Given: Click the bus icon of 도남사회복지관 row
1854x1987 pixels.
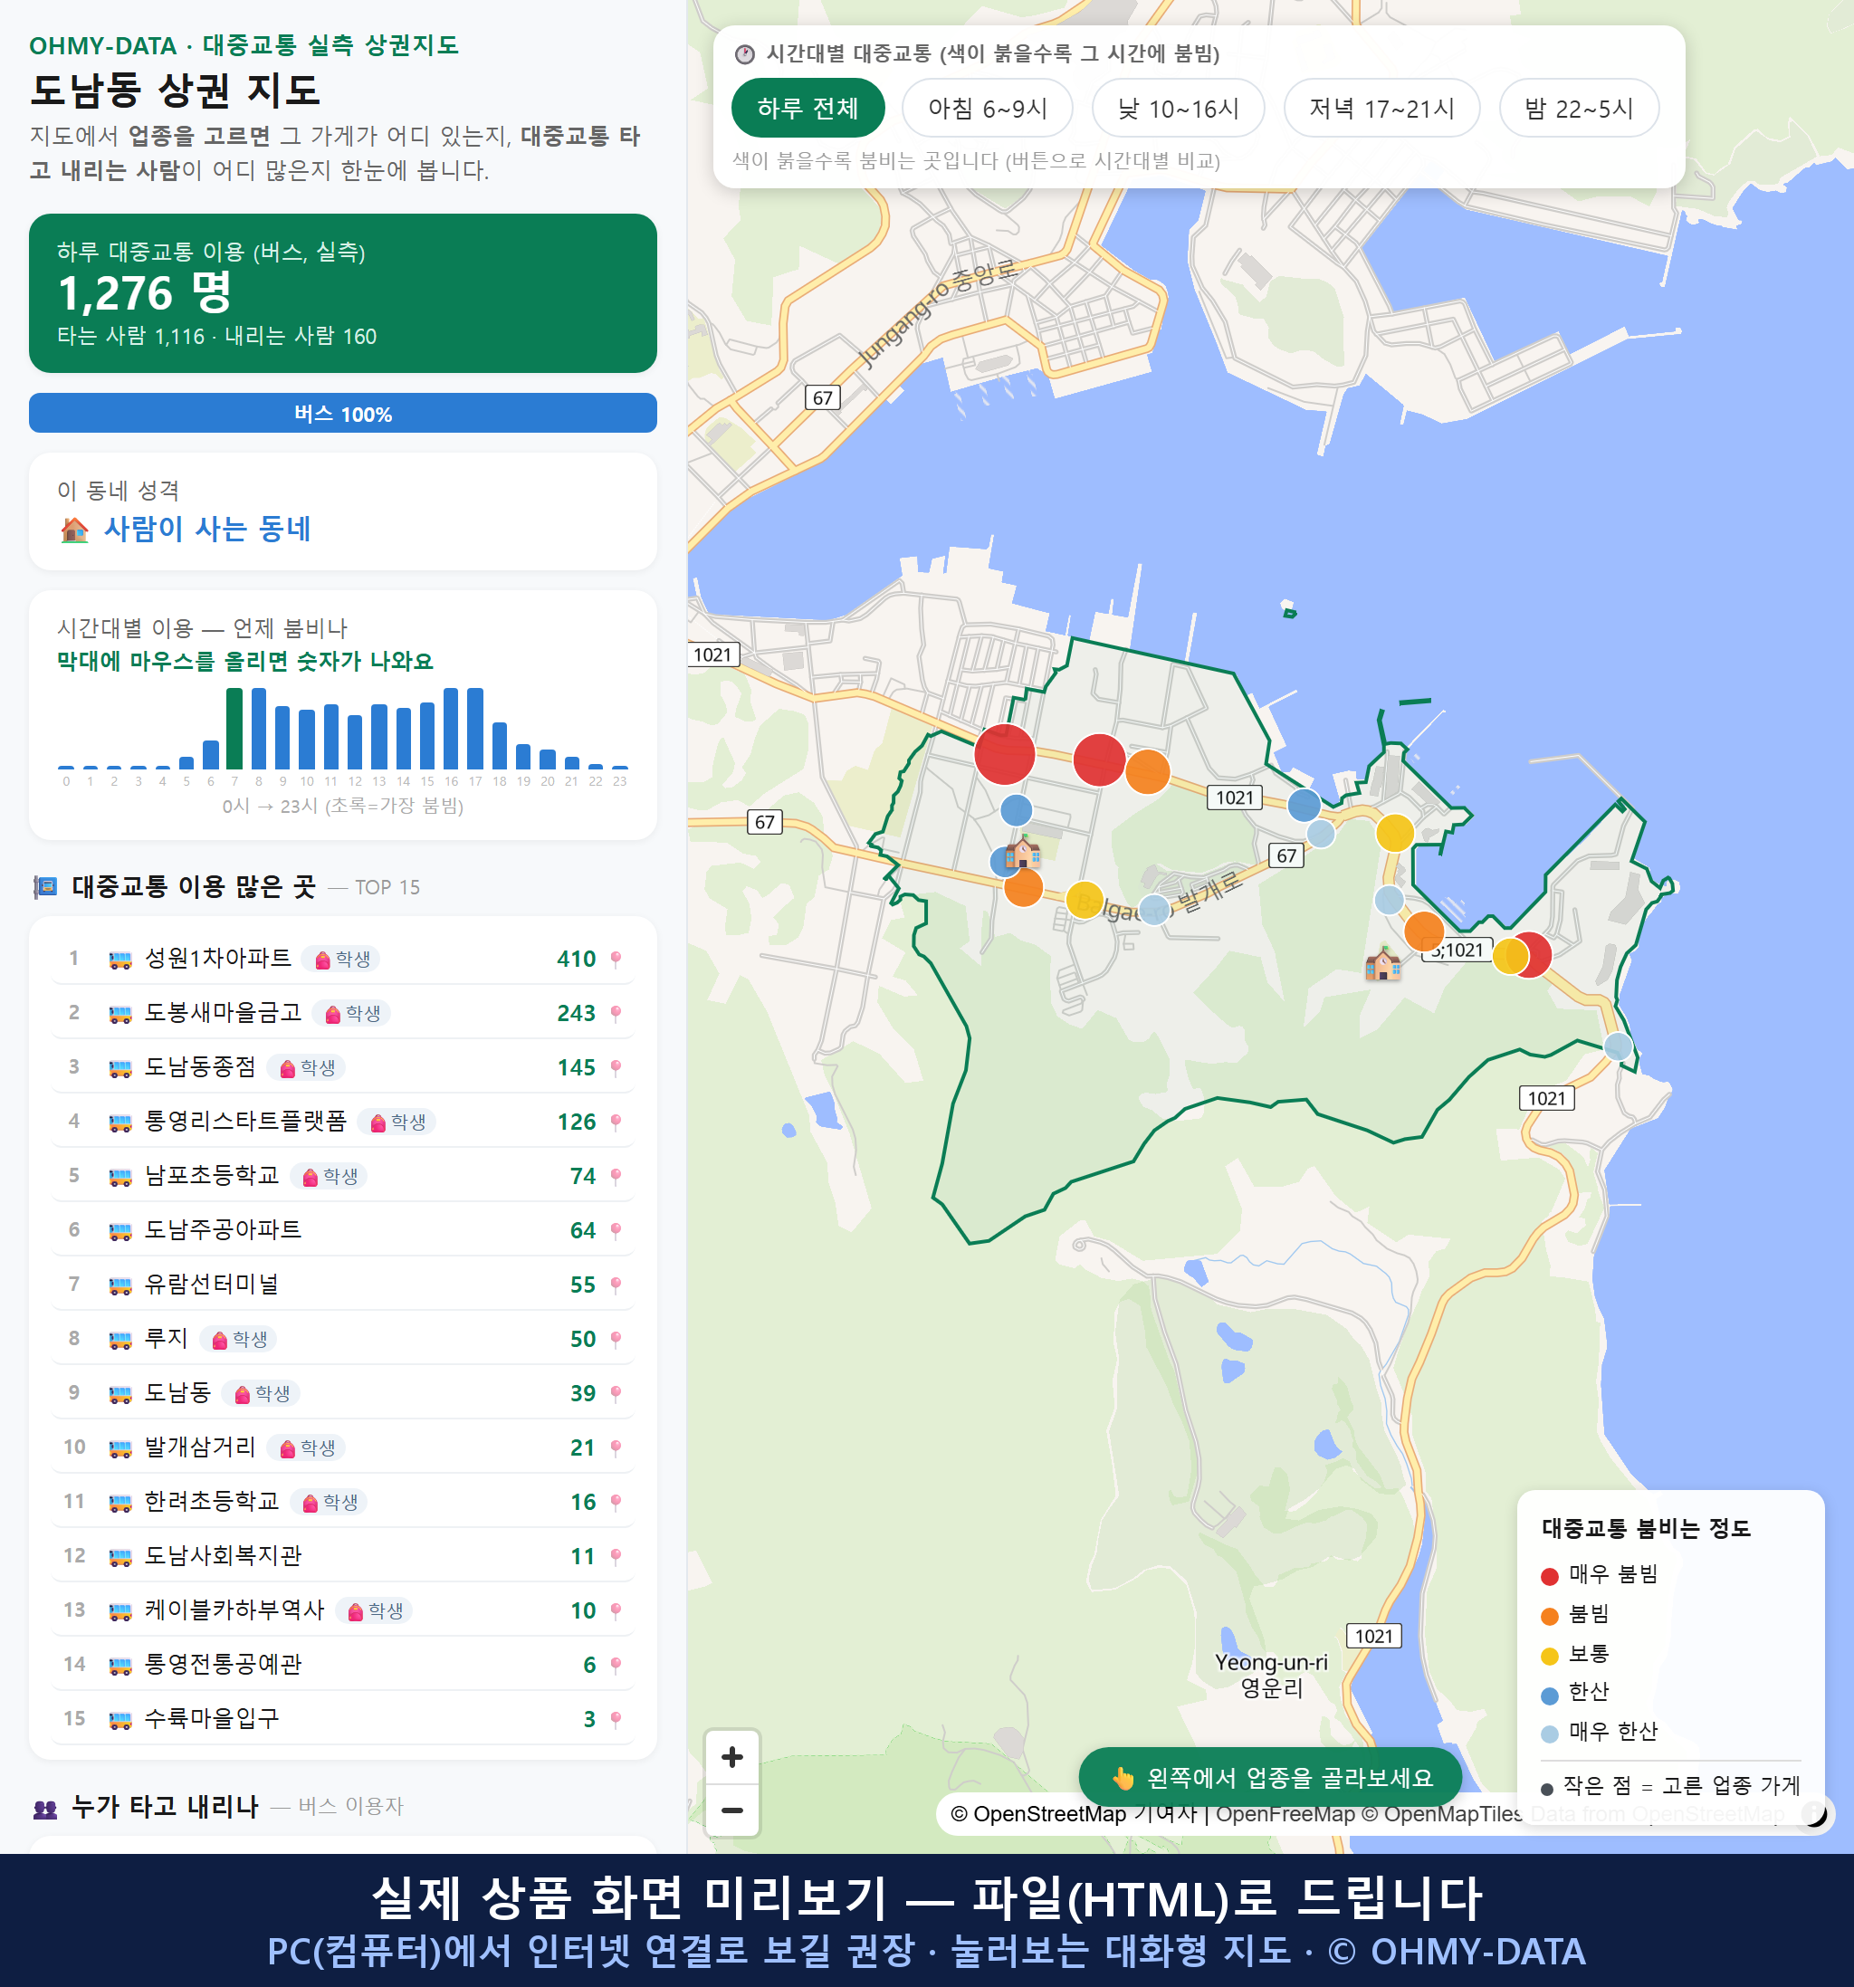Looking at the screenshot, I should (119, 1557).
